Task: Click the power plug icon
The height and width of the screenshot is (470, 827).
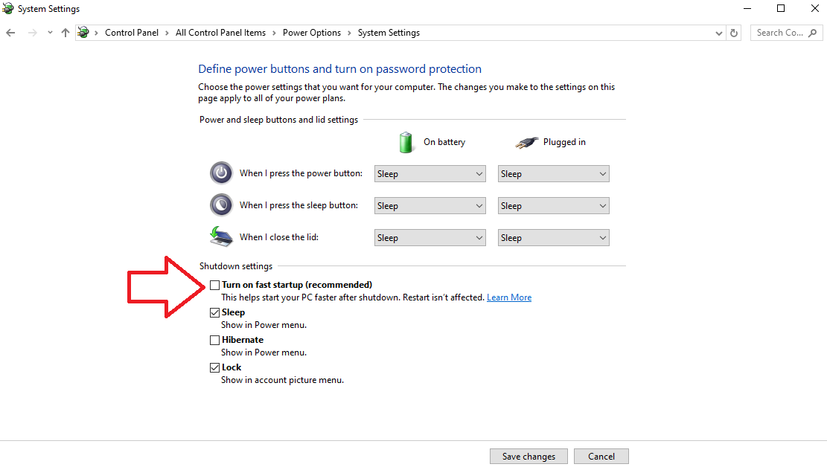Action: pos(526,142)
